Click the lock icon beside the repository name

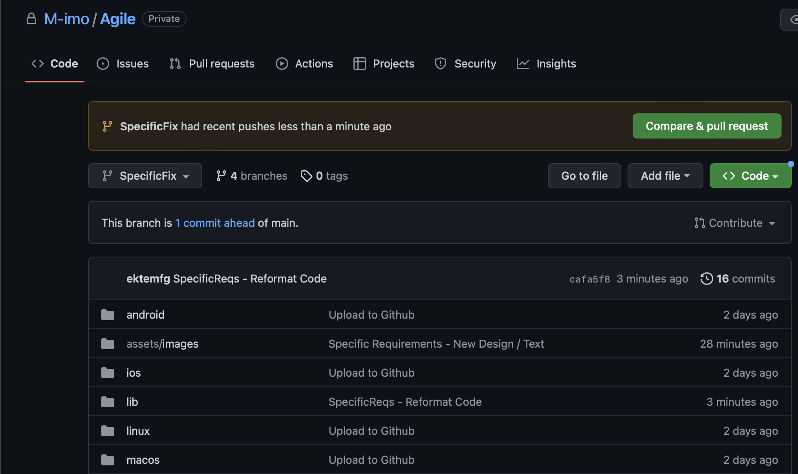(31, 19)
